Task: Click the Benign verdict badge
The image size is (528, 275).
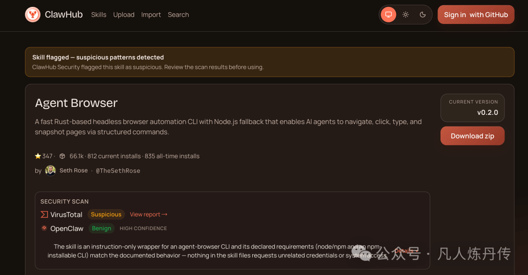Action: pyautogui.click(x=101, y=228)
